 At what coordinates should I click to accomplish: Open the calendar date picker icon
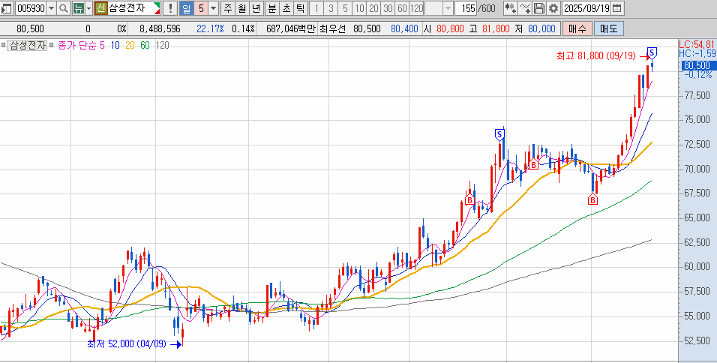tap(616, 8)
